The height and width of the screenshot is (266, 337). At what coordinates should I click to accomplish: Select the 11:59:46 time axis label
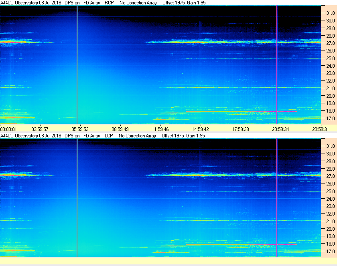(x=160, y=129)
